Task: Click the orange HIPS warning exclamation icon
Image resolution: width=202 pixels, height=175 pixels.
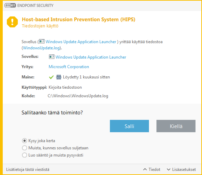Action: click(12, 22)
